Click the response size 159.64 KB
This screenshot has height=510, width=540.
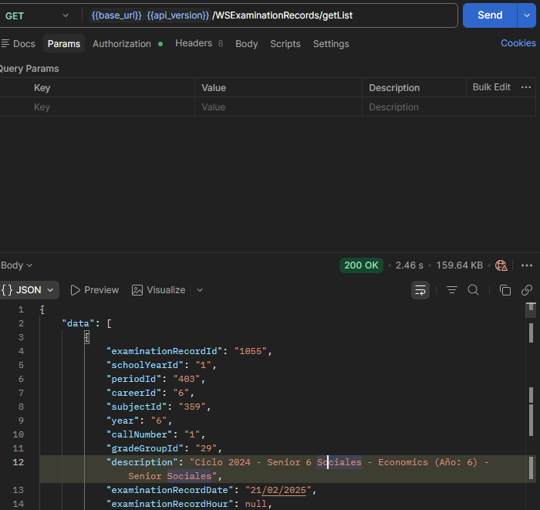pos(460,265)
